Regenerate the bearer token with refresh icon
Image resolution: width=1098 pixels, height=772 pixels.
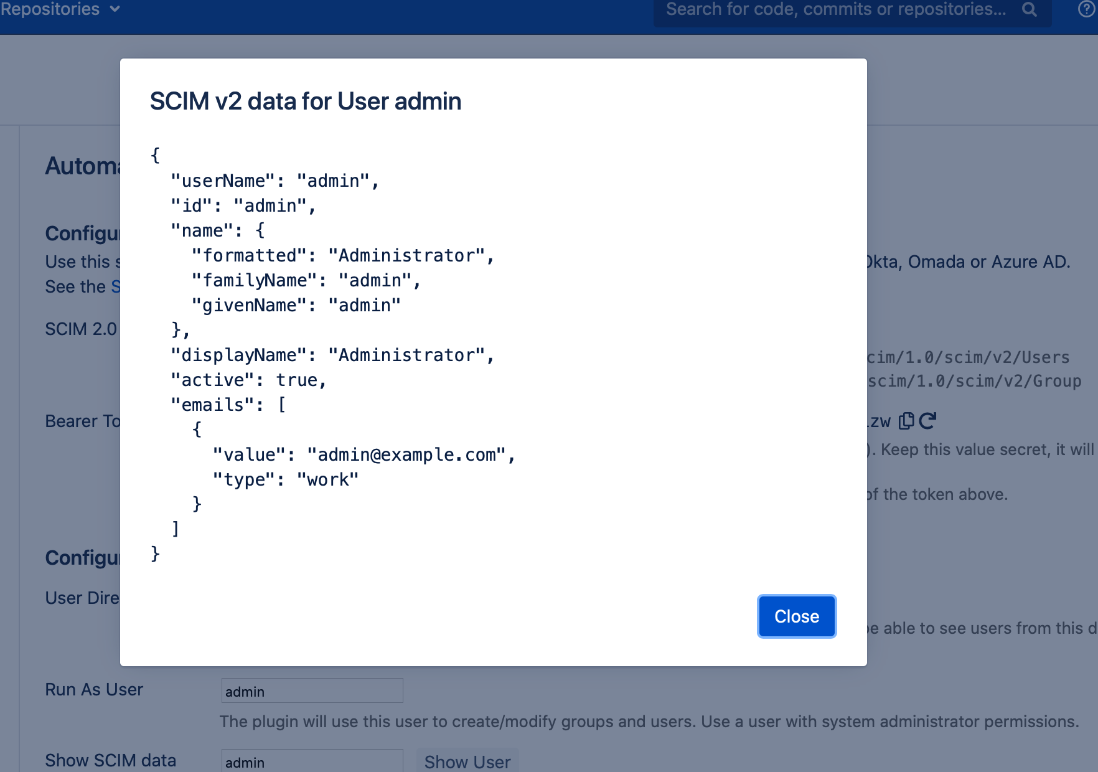[x=927, y=421]
